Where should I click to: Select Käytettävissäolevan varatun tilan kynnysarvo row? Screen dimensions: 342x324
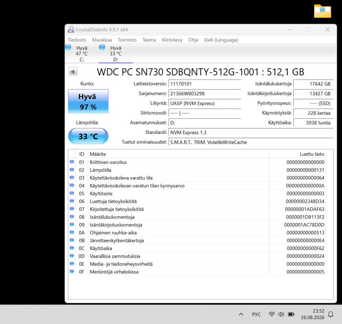(197, 186)
